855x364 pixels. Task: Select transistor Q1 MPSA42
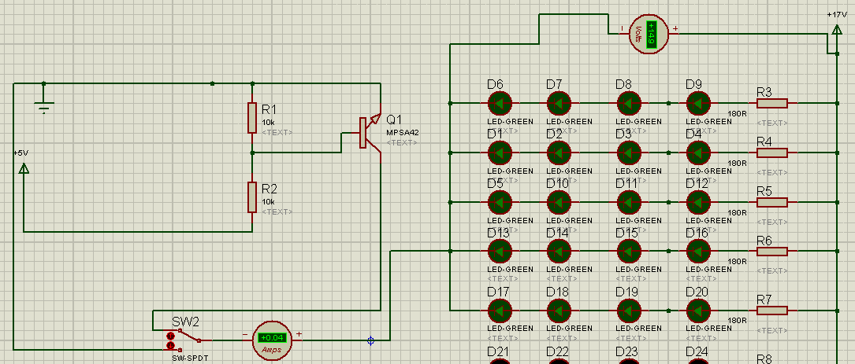point(368,133)
